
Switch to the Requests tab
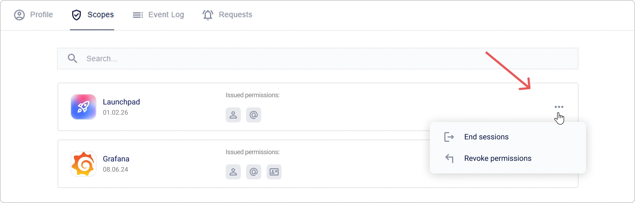point(228,15)
